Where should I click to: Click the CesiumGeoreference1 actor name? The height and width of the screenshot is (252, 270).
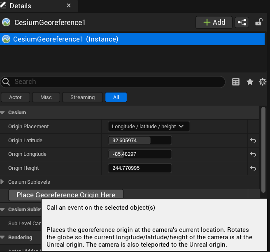50,23
